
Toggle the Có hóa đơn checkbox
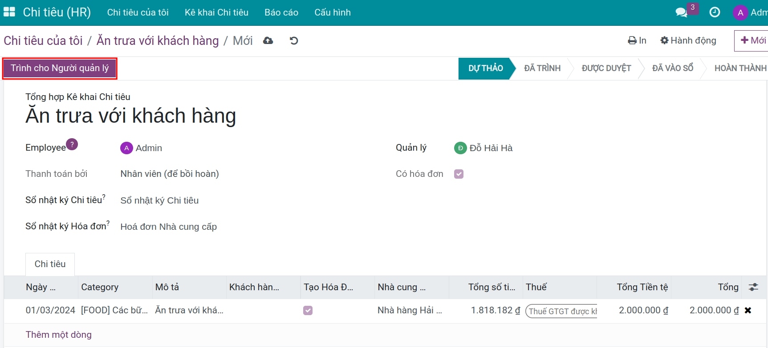459,174
